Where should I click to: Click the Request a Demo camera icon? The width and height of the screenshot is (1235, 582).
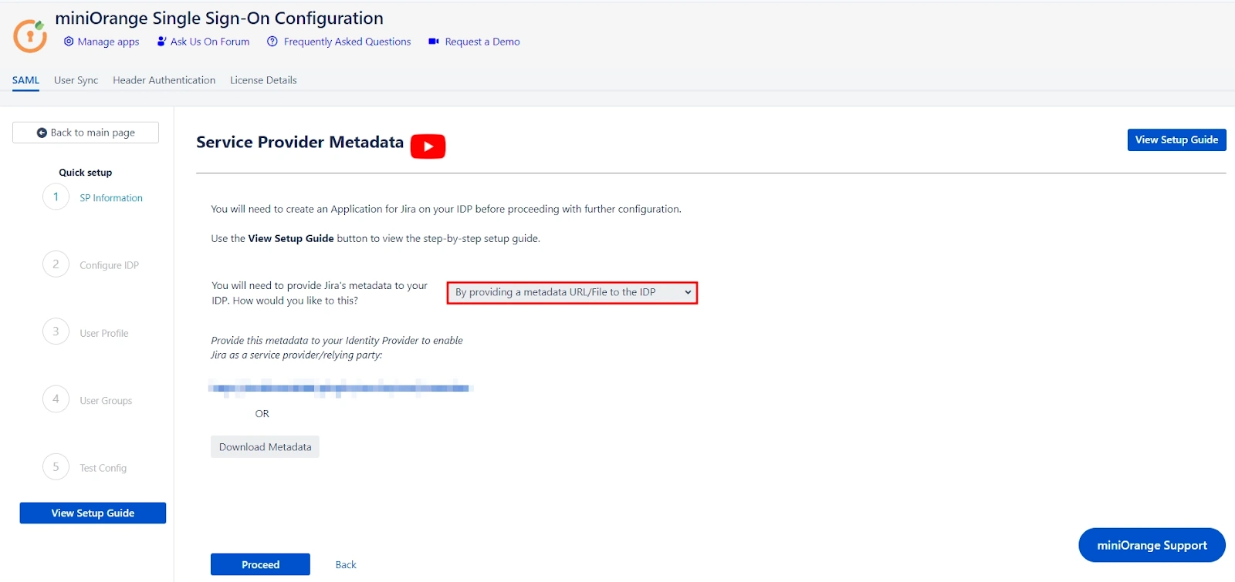434,42
